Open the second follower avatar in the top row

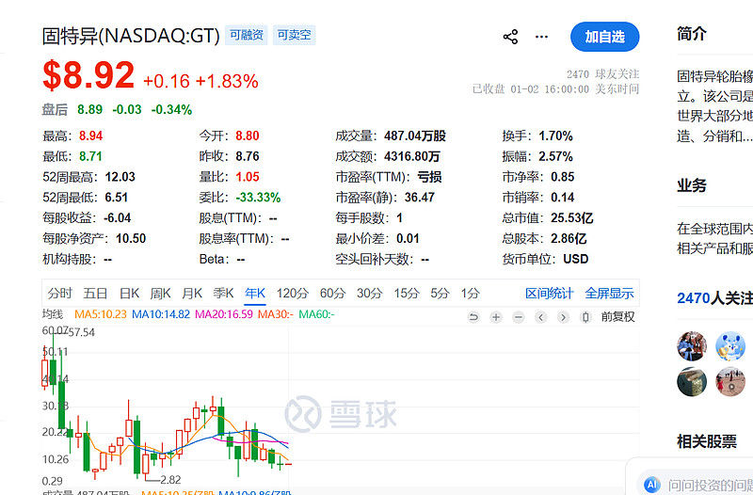coord(730,345)
